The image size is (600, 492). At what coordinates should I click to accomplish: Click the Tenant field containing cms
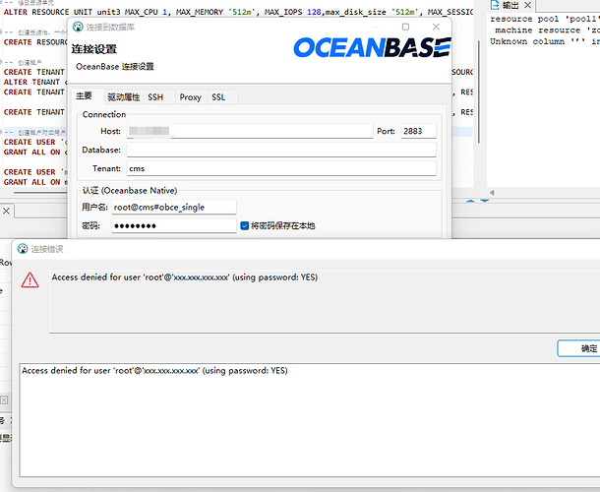281,168
